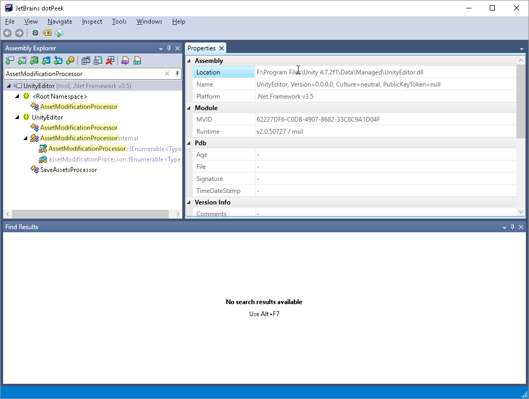
Task: Click the Properties vertical scrollbar thumb
Action: click(x=521, y=101)
